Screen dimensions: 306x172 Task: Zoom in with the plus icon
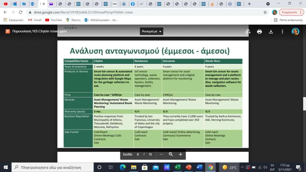point(180,154)
